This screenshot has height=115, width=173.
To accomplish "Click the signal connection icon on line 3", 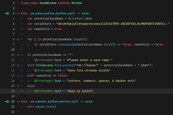I will tap(7, 14).
